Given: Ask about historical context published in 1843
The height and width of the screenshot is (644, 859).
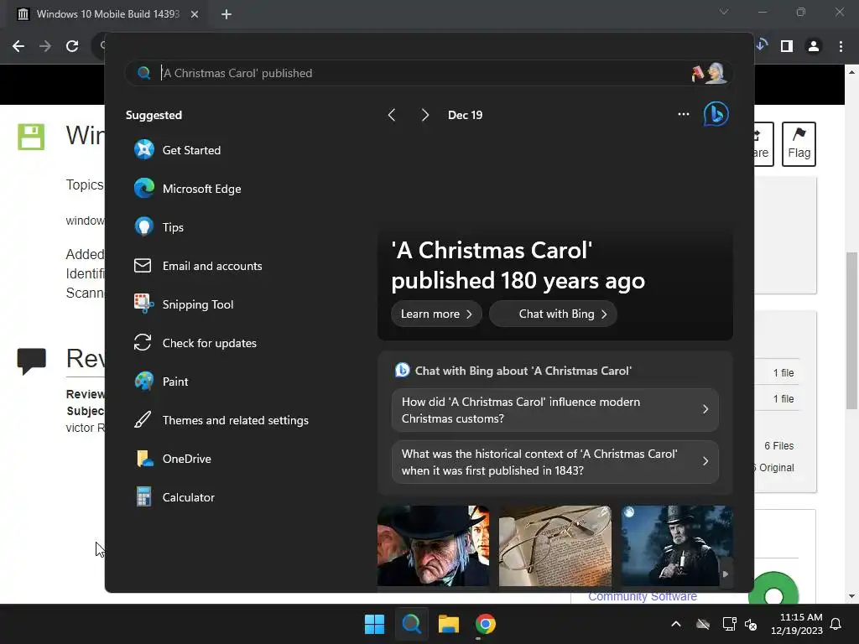Looking at the screenshot, I should [x=555, y=462].
